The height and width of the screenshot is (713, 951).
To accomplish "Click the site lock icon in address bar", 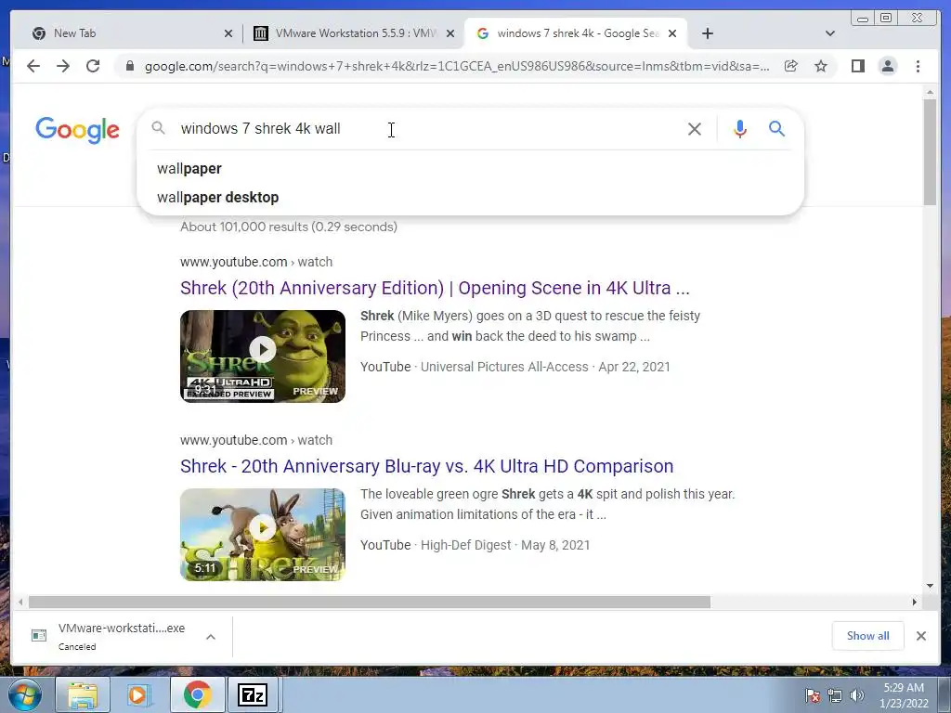I will (x=129, y=66).
